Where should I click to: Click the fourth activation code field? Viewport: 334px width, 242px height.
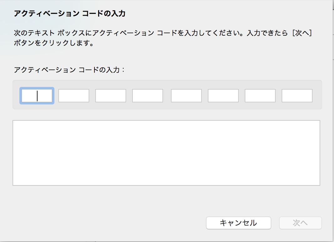tap(148, 96)
